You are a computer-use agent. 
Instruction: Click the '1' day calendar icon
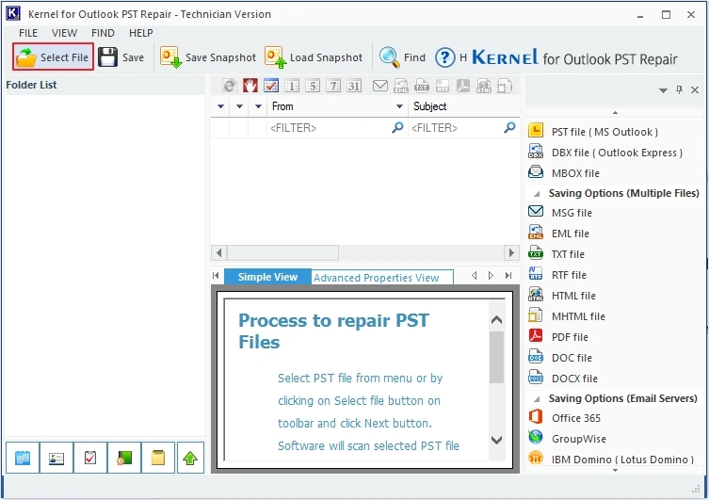pos(292,86)
